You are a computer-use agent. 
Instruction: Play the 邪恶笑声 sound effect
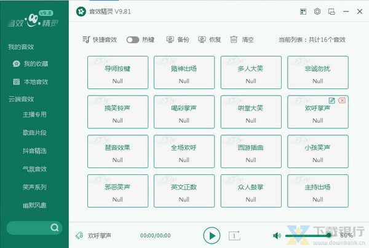(x=117, y=191)
